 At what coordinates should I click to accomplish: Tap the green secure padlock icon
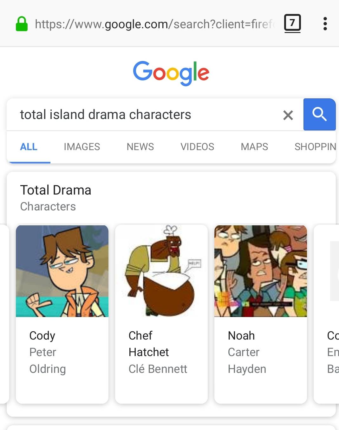[22, 24]
